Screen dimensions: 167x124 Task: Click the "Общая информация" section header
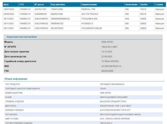pos(16,79)
